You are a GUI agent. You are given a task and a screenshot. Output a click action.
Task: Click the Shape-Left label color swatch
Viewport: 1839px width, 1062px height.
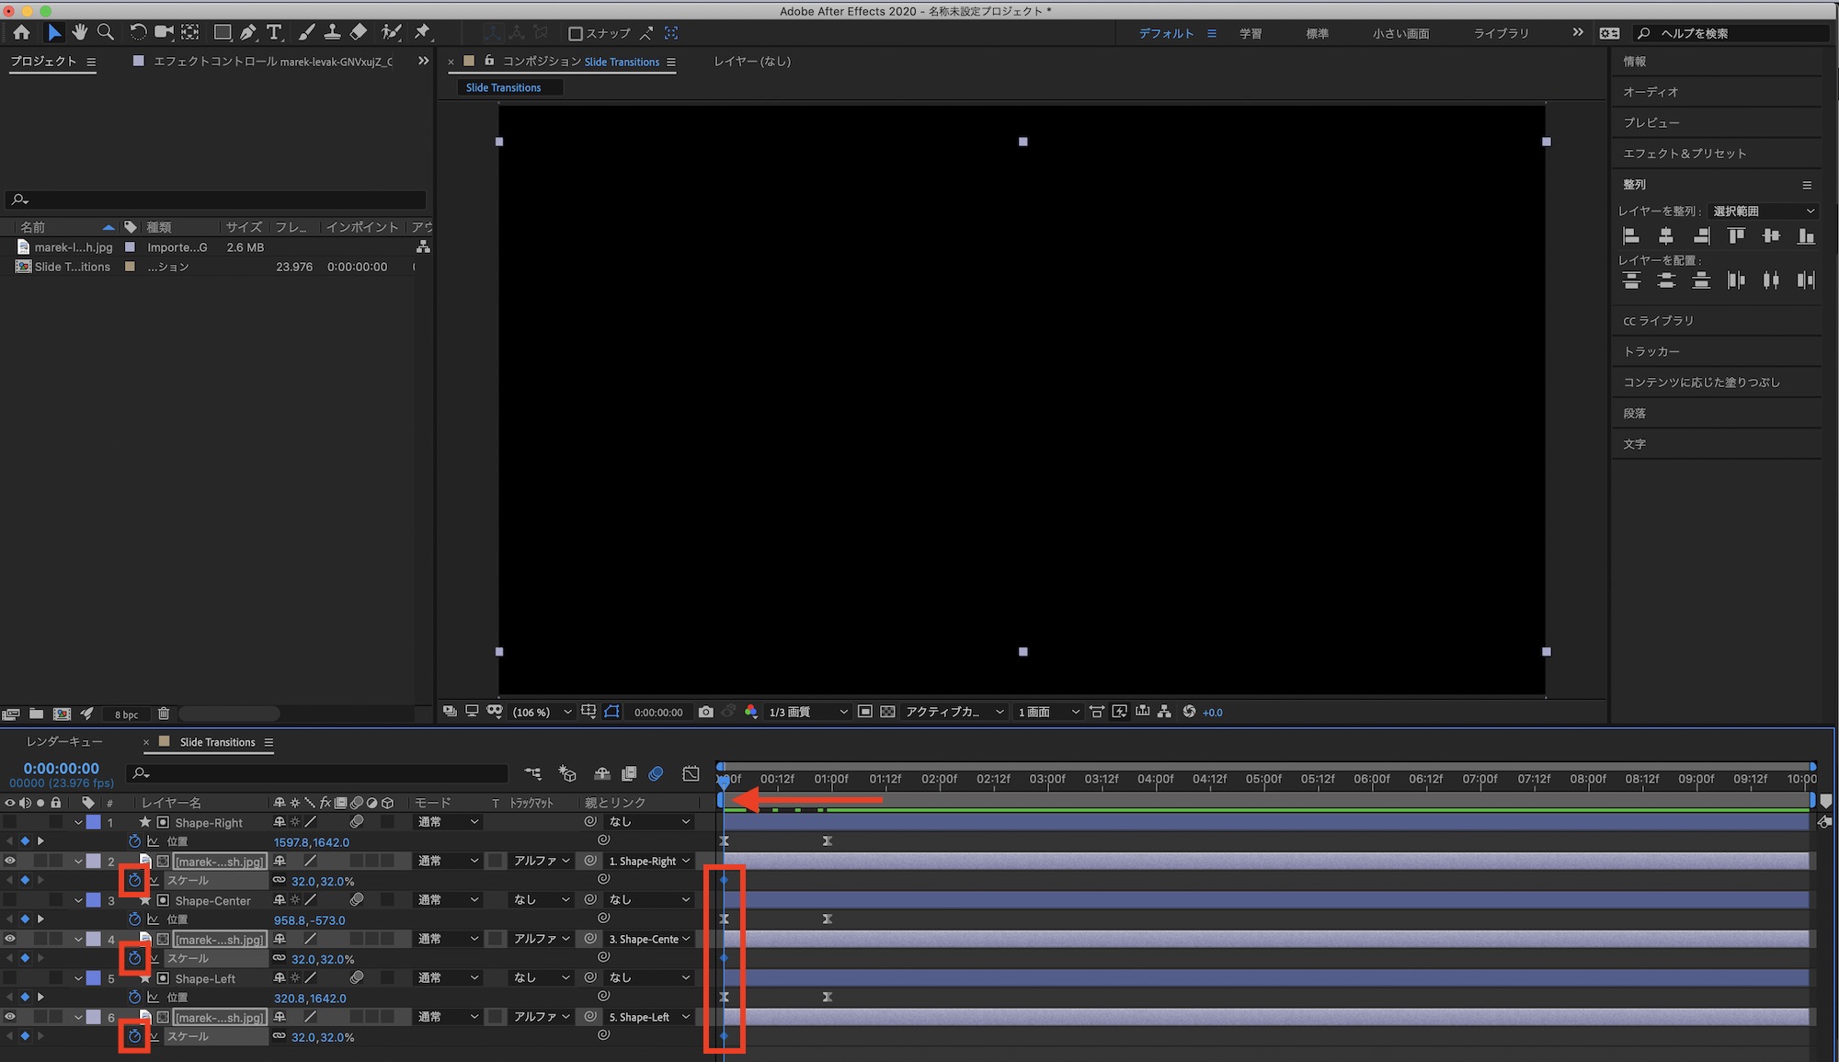point(94,978)
